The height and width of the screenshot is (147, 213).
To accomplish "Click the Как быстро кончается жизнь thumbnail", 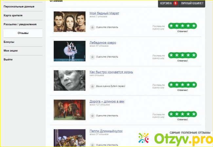I will click(x=69, y=81).
